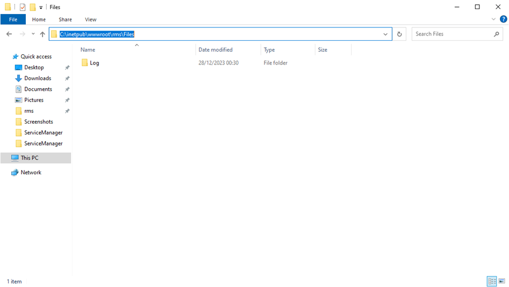Open Quick access in navigation pane
The image size is (509, 287).
(x=36, y=56)
